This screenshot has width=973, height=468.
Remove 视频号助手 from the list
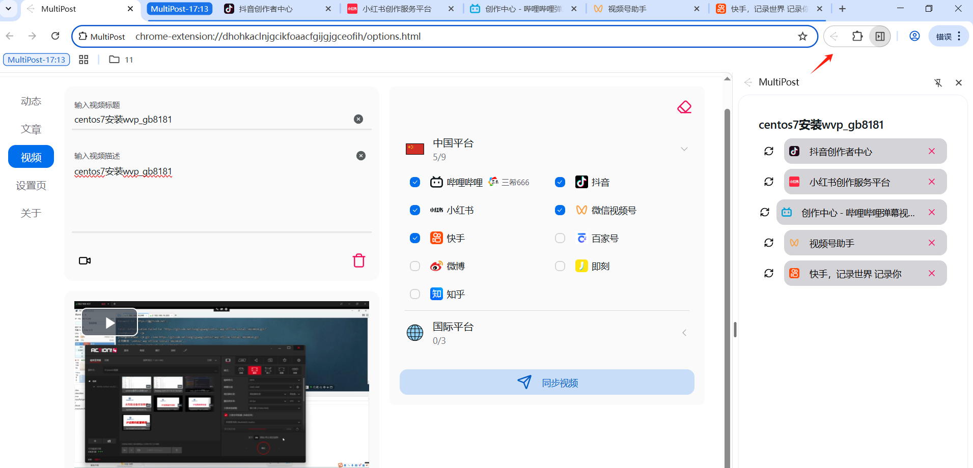(932, 243)
